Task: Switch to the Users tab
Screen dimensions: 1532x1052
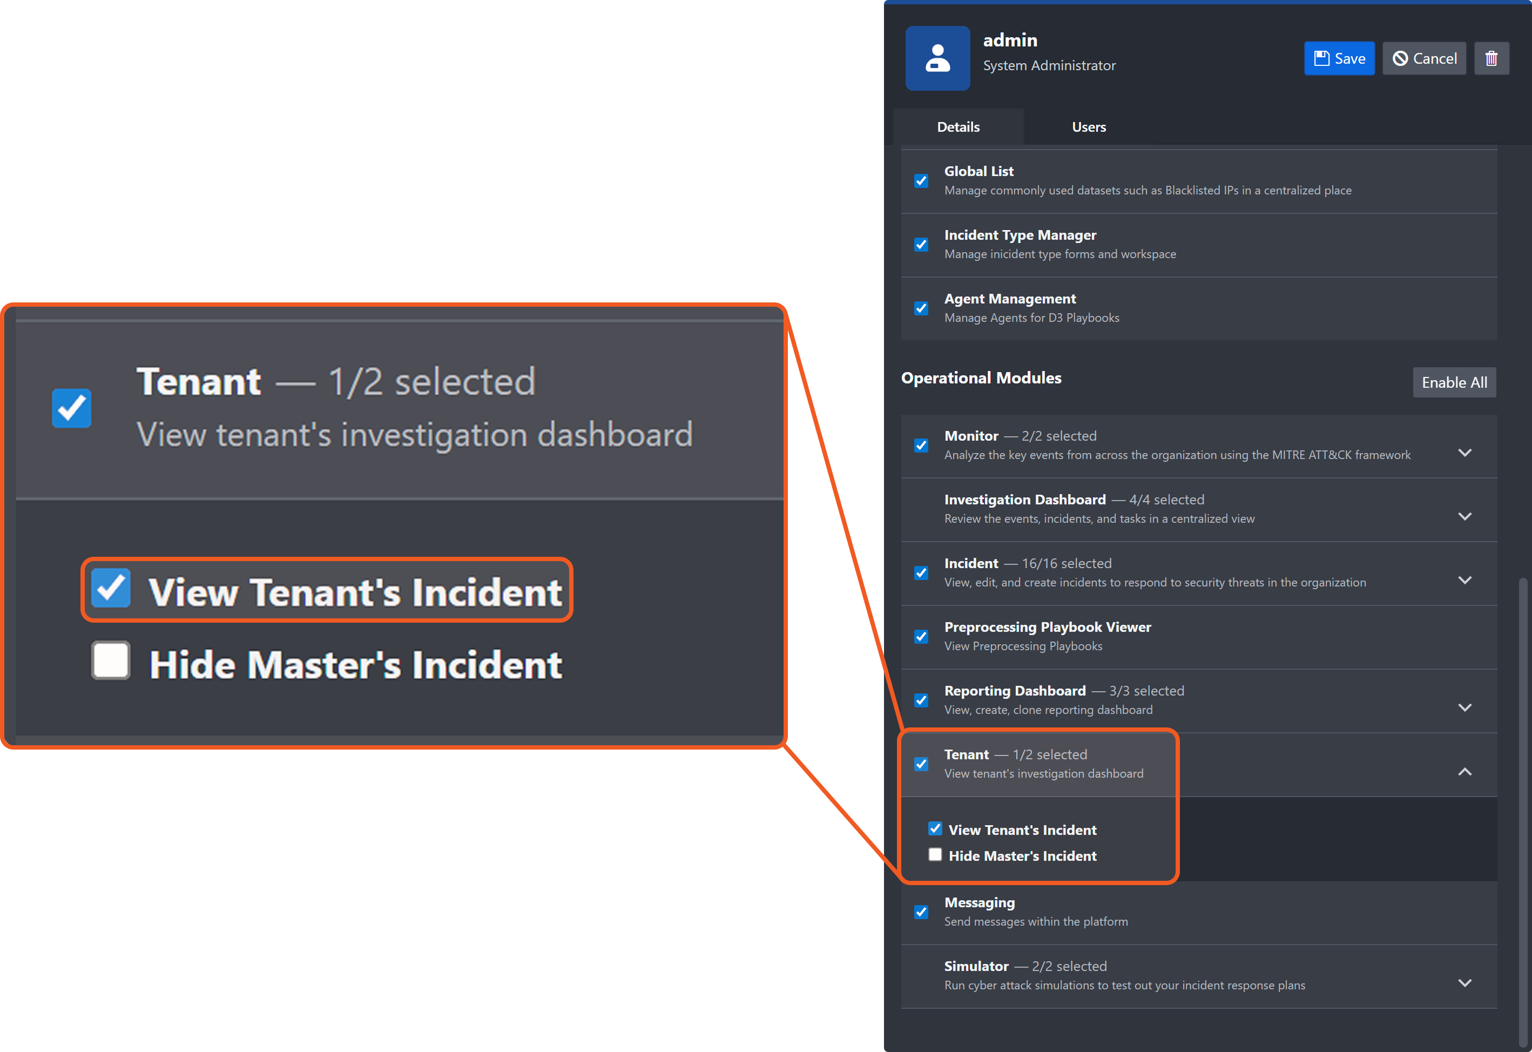Action: pyautogui.click(x=1088, y=127)
